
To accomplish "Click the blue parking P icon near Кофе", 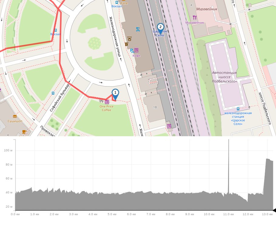I will pos(131,51).
